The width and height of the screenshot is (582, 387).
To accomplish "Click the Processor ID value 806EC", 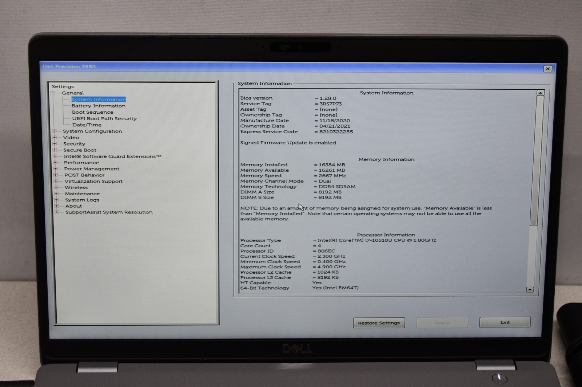I will click(x=326, y=251).
